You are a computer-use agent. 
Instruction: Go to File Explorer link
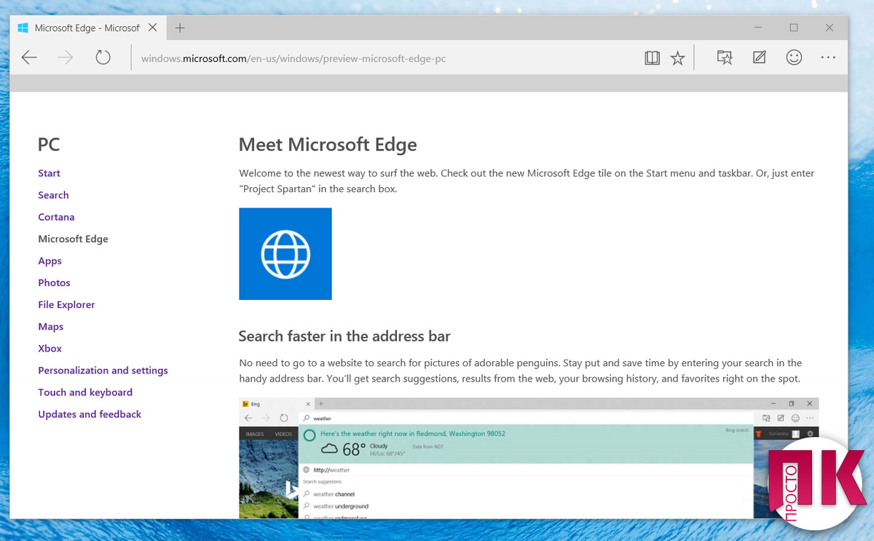(66, 304)
